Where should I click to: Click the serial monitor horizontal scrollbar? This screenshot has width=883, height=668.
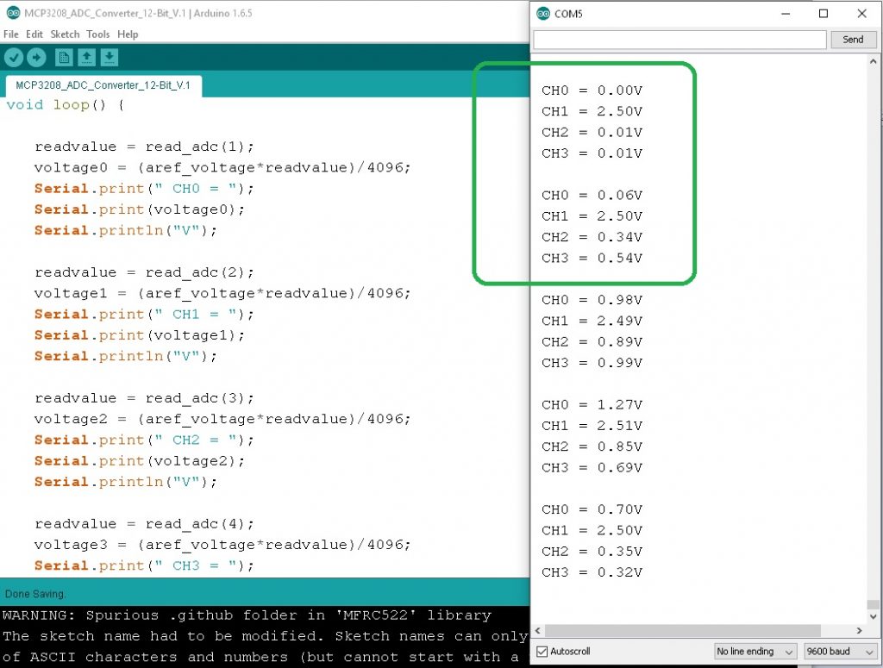(x=683, y=630)
